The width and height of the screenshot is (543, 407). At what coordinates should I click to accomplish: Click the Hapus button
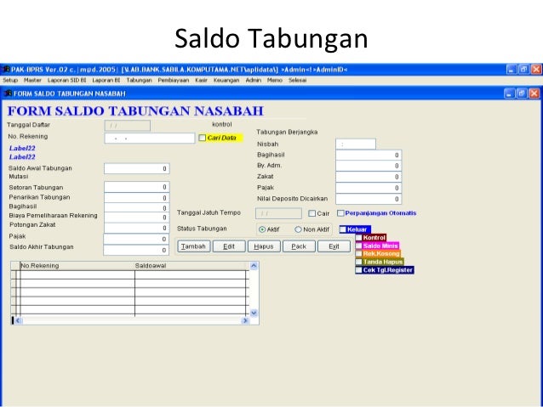[x=264, y=246]
